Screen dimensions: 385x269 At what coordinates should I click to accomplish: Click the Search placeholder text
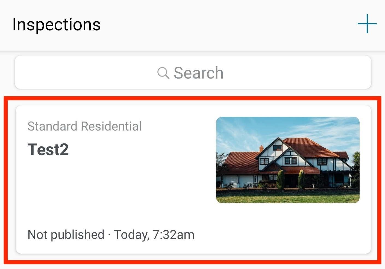point(198,73)
